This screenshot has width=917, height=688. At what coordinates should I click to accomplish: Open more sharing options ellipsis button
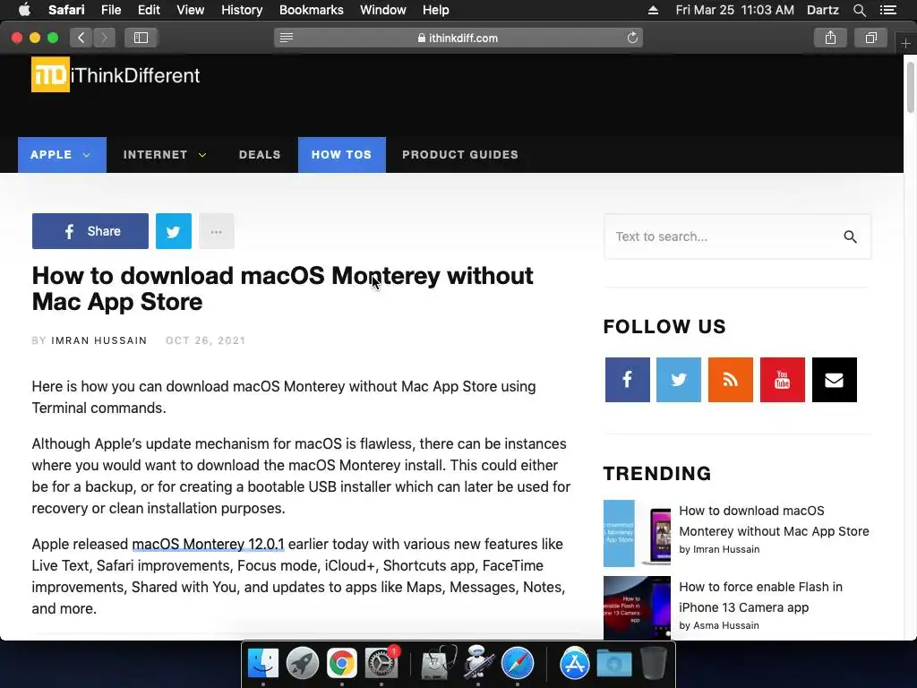coord(217,231)
